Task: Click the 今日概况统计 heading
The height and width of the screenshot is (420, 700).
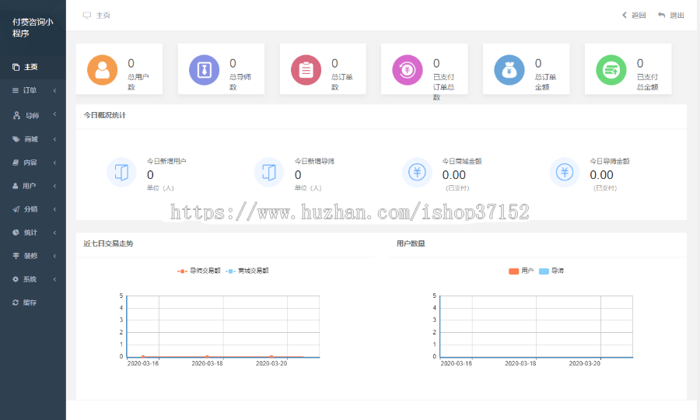Action: coord(104,115)
